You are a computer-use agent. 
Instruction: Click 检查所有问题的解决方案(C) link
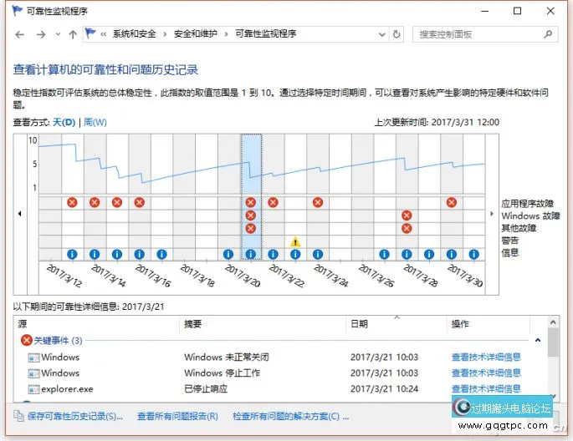[291, 416]
